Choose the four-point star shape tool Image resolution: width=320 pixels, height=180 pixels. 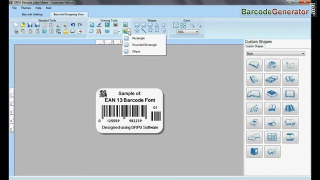pos(156,30)
